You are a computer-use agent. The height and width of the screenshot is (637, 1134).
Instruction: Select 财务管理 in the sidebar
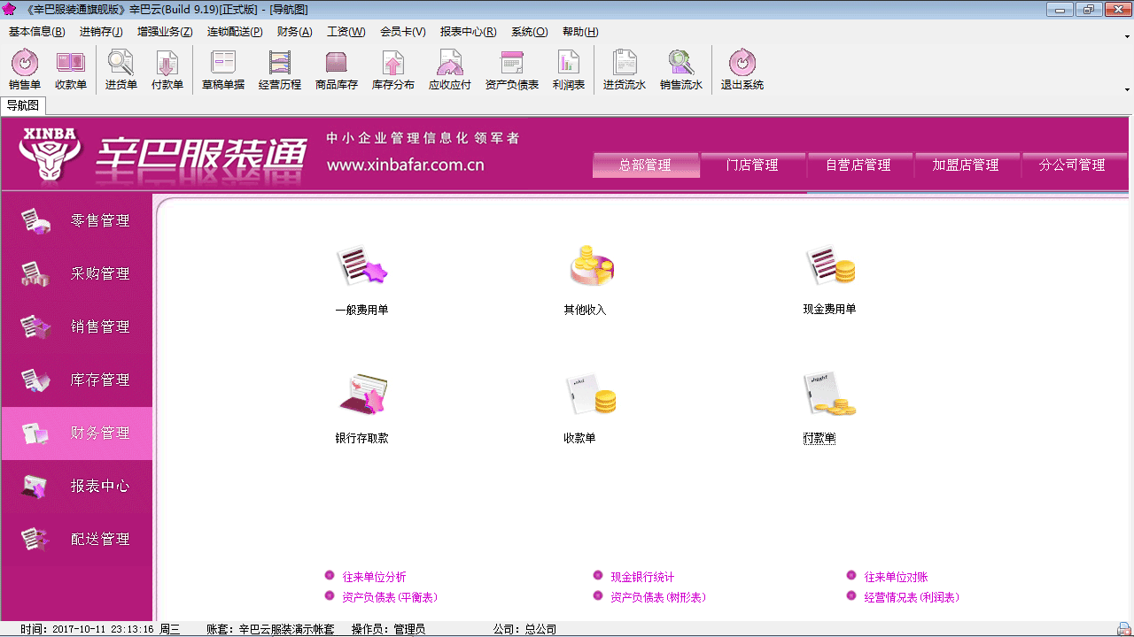[77, 434]
